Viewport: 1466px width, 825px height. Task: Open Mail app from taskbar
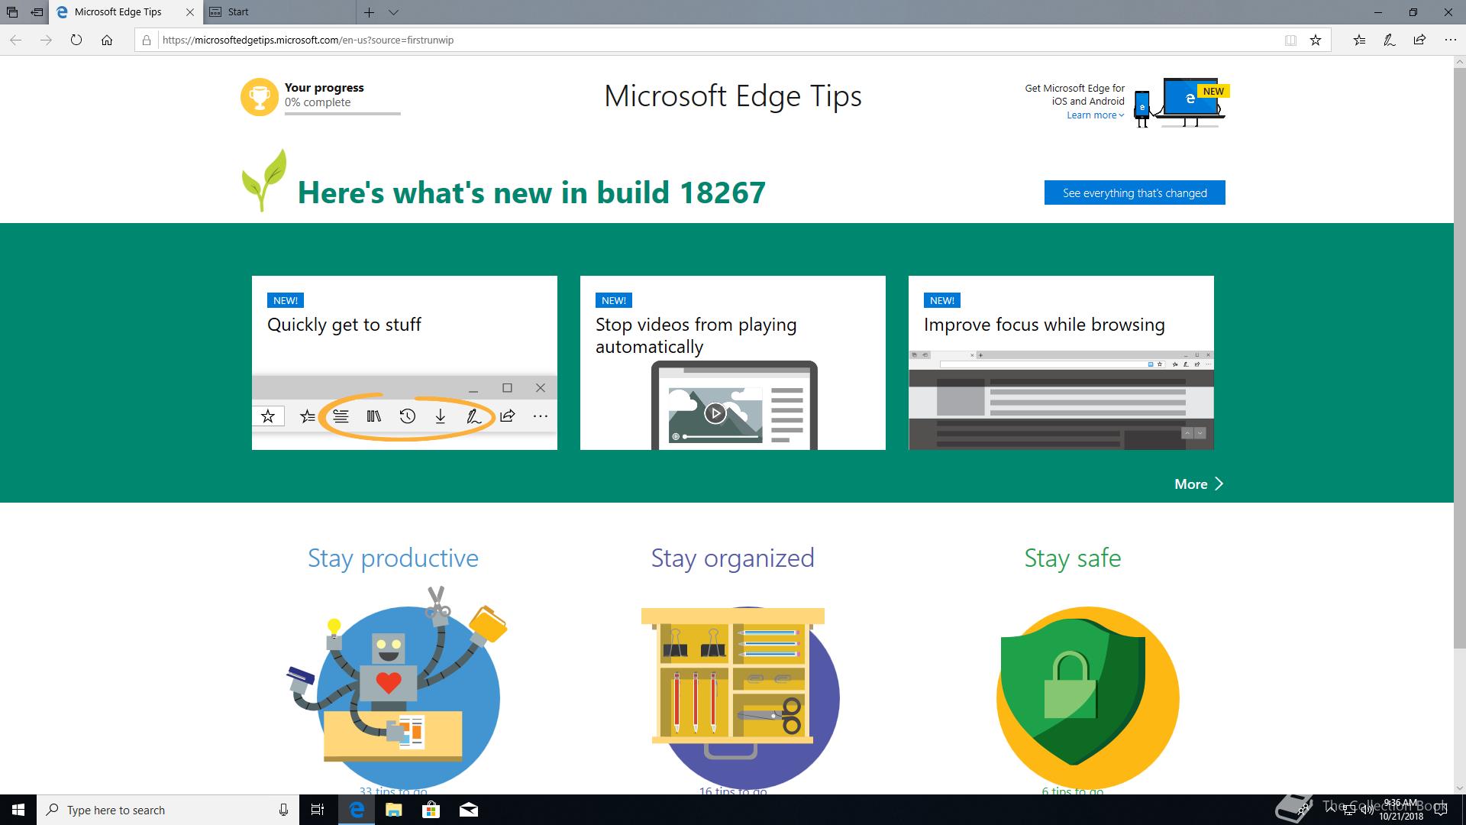tap(469, 810)
